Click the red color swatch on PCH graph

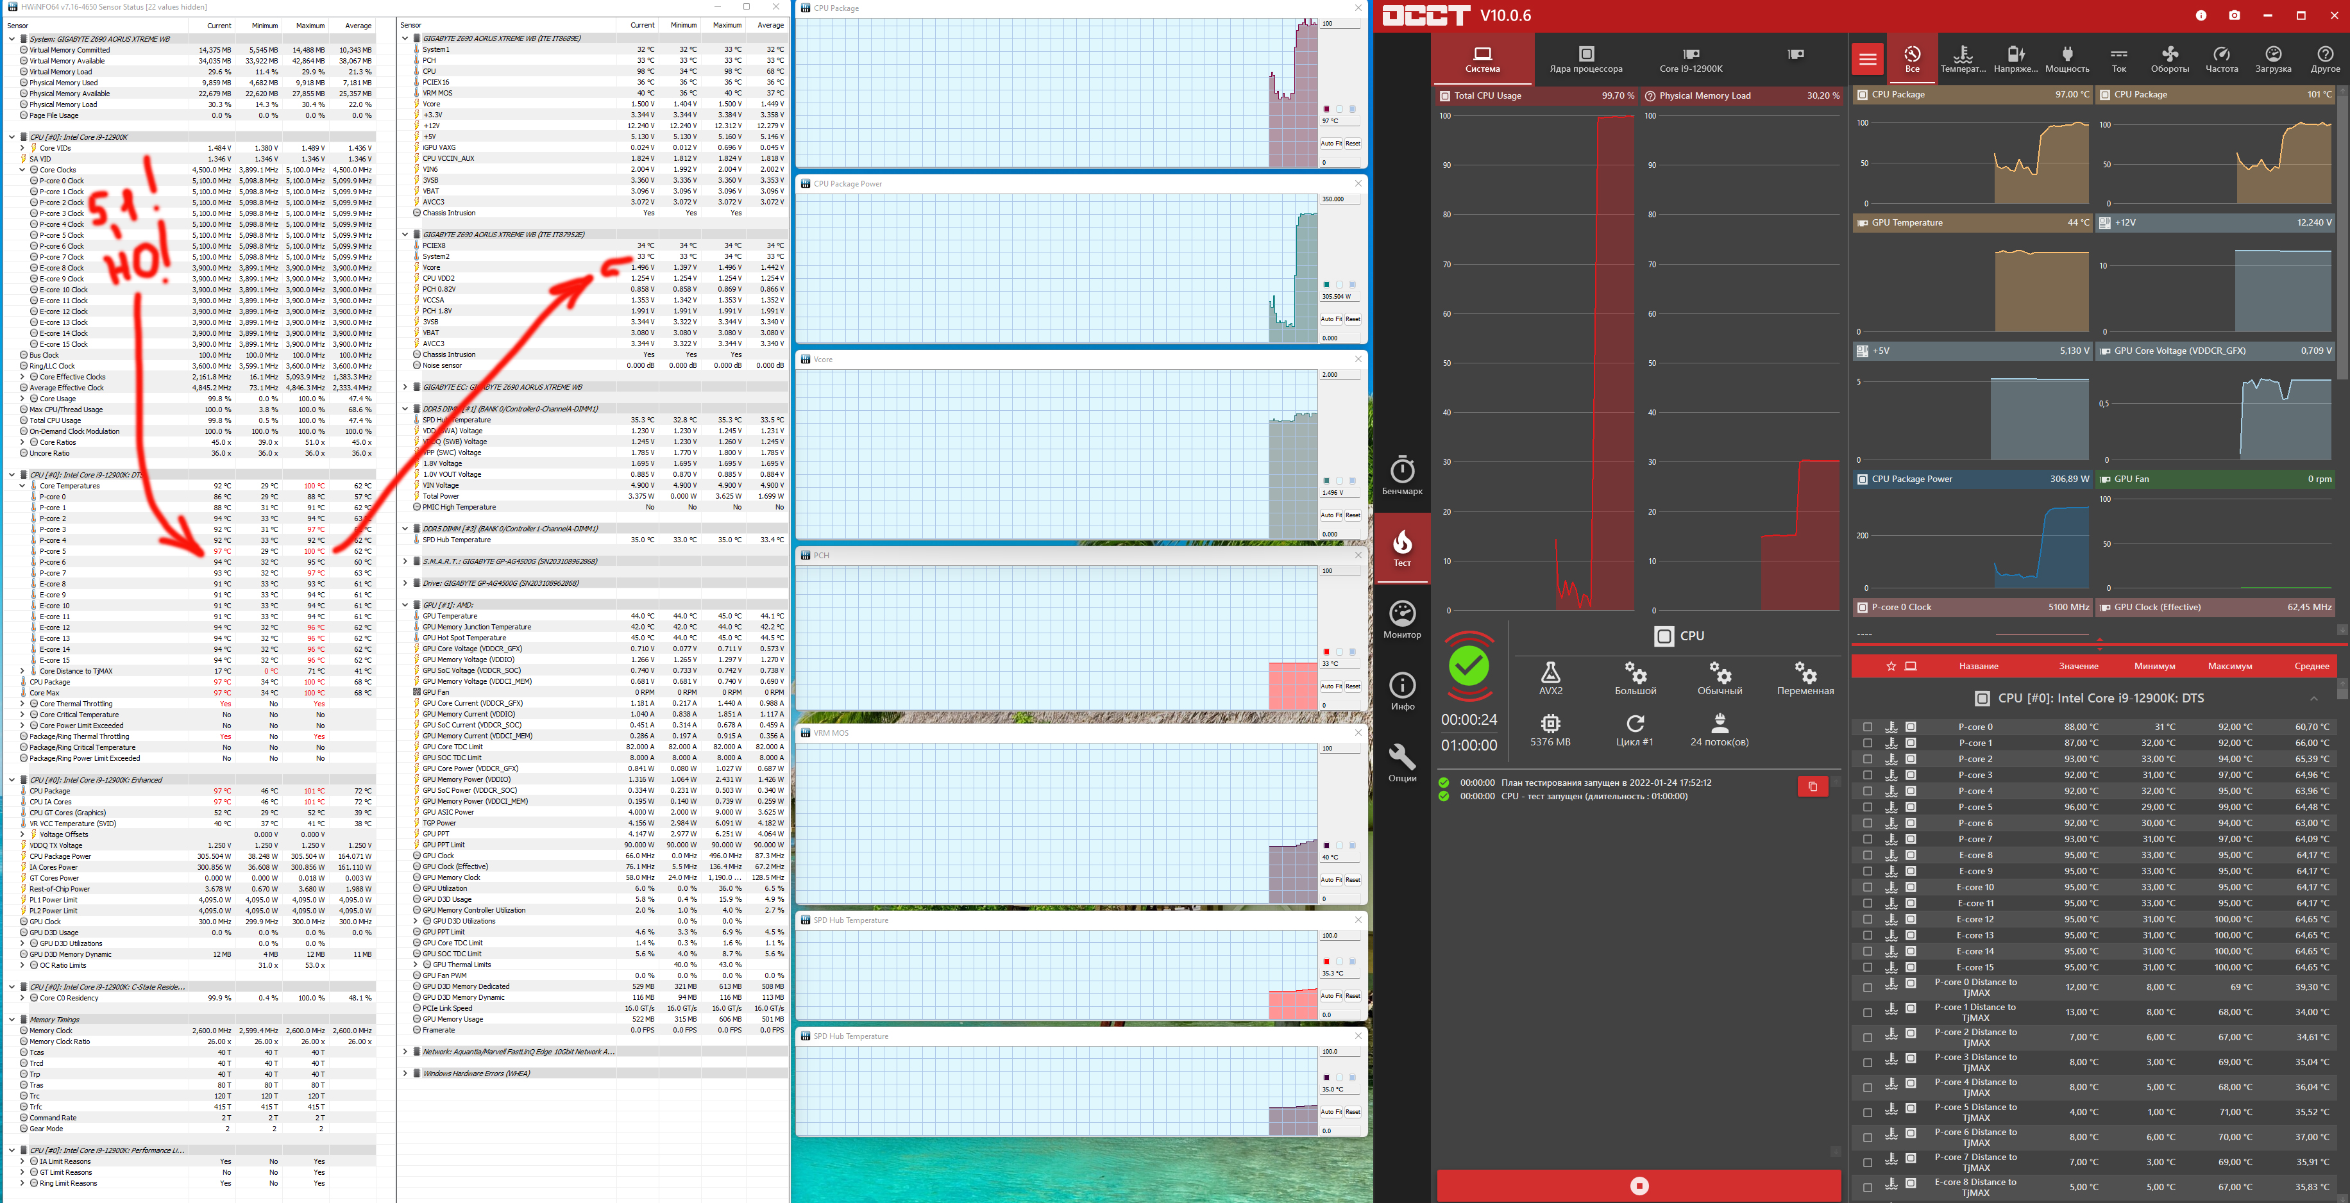[x=1326, y=652]
